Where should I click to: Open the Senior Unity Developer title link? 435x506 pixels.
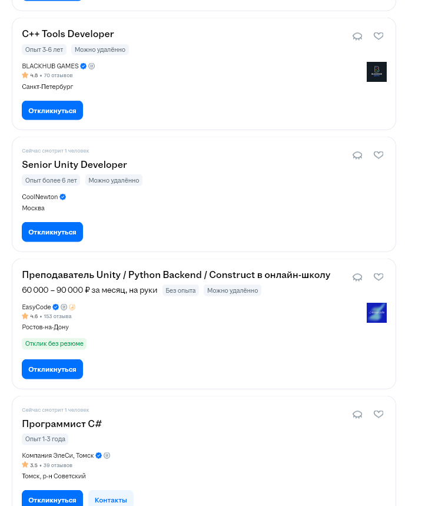[x=75, y=164]
